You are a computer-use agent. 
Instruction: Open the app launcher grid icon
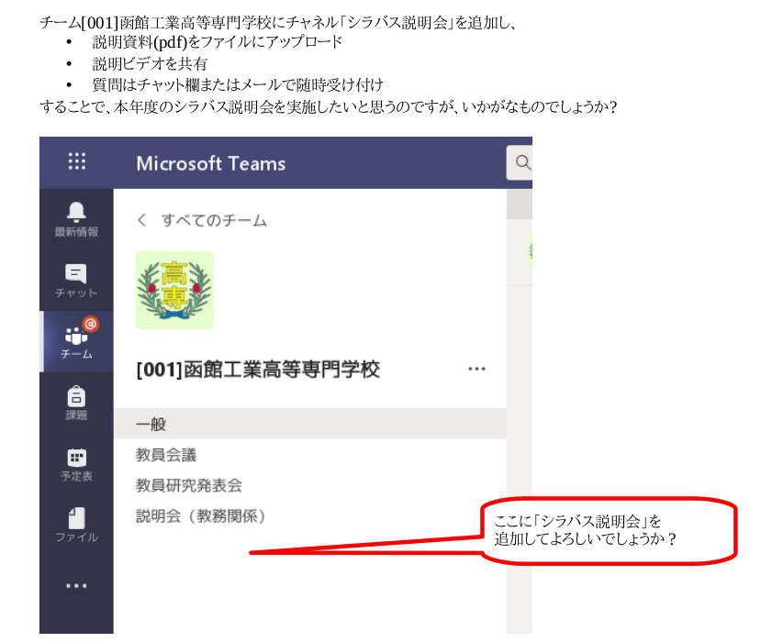point(77,161)
